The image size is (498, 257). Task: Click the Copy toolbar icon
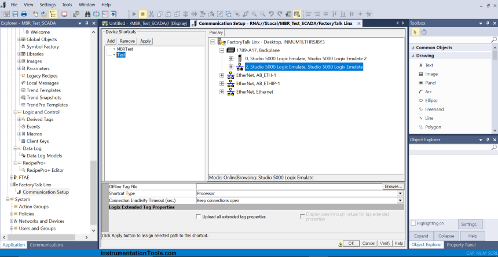tap(160, 14)
